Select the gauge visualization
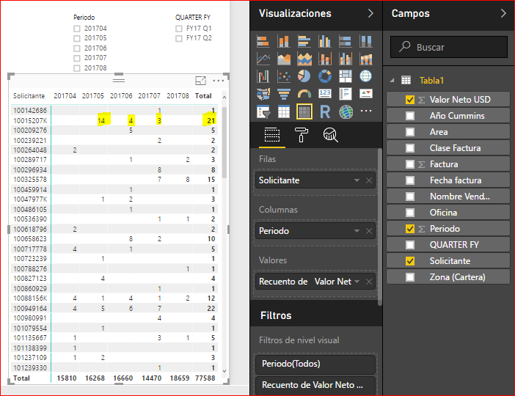This screenshot has height=396, width=515. click(x=304, y=94)
